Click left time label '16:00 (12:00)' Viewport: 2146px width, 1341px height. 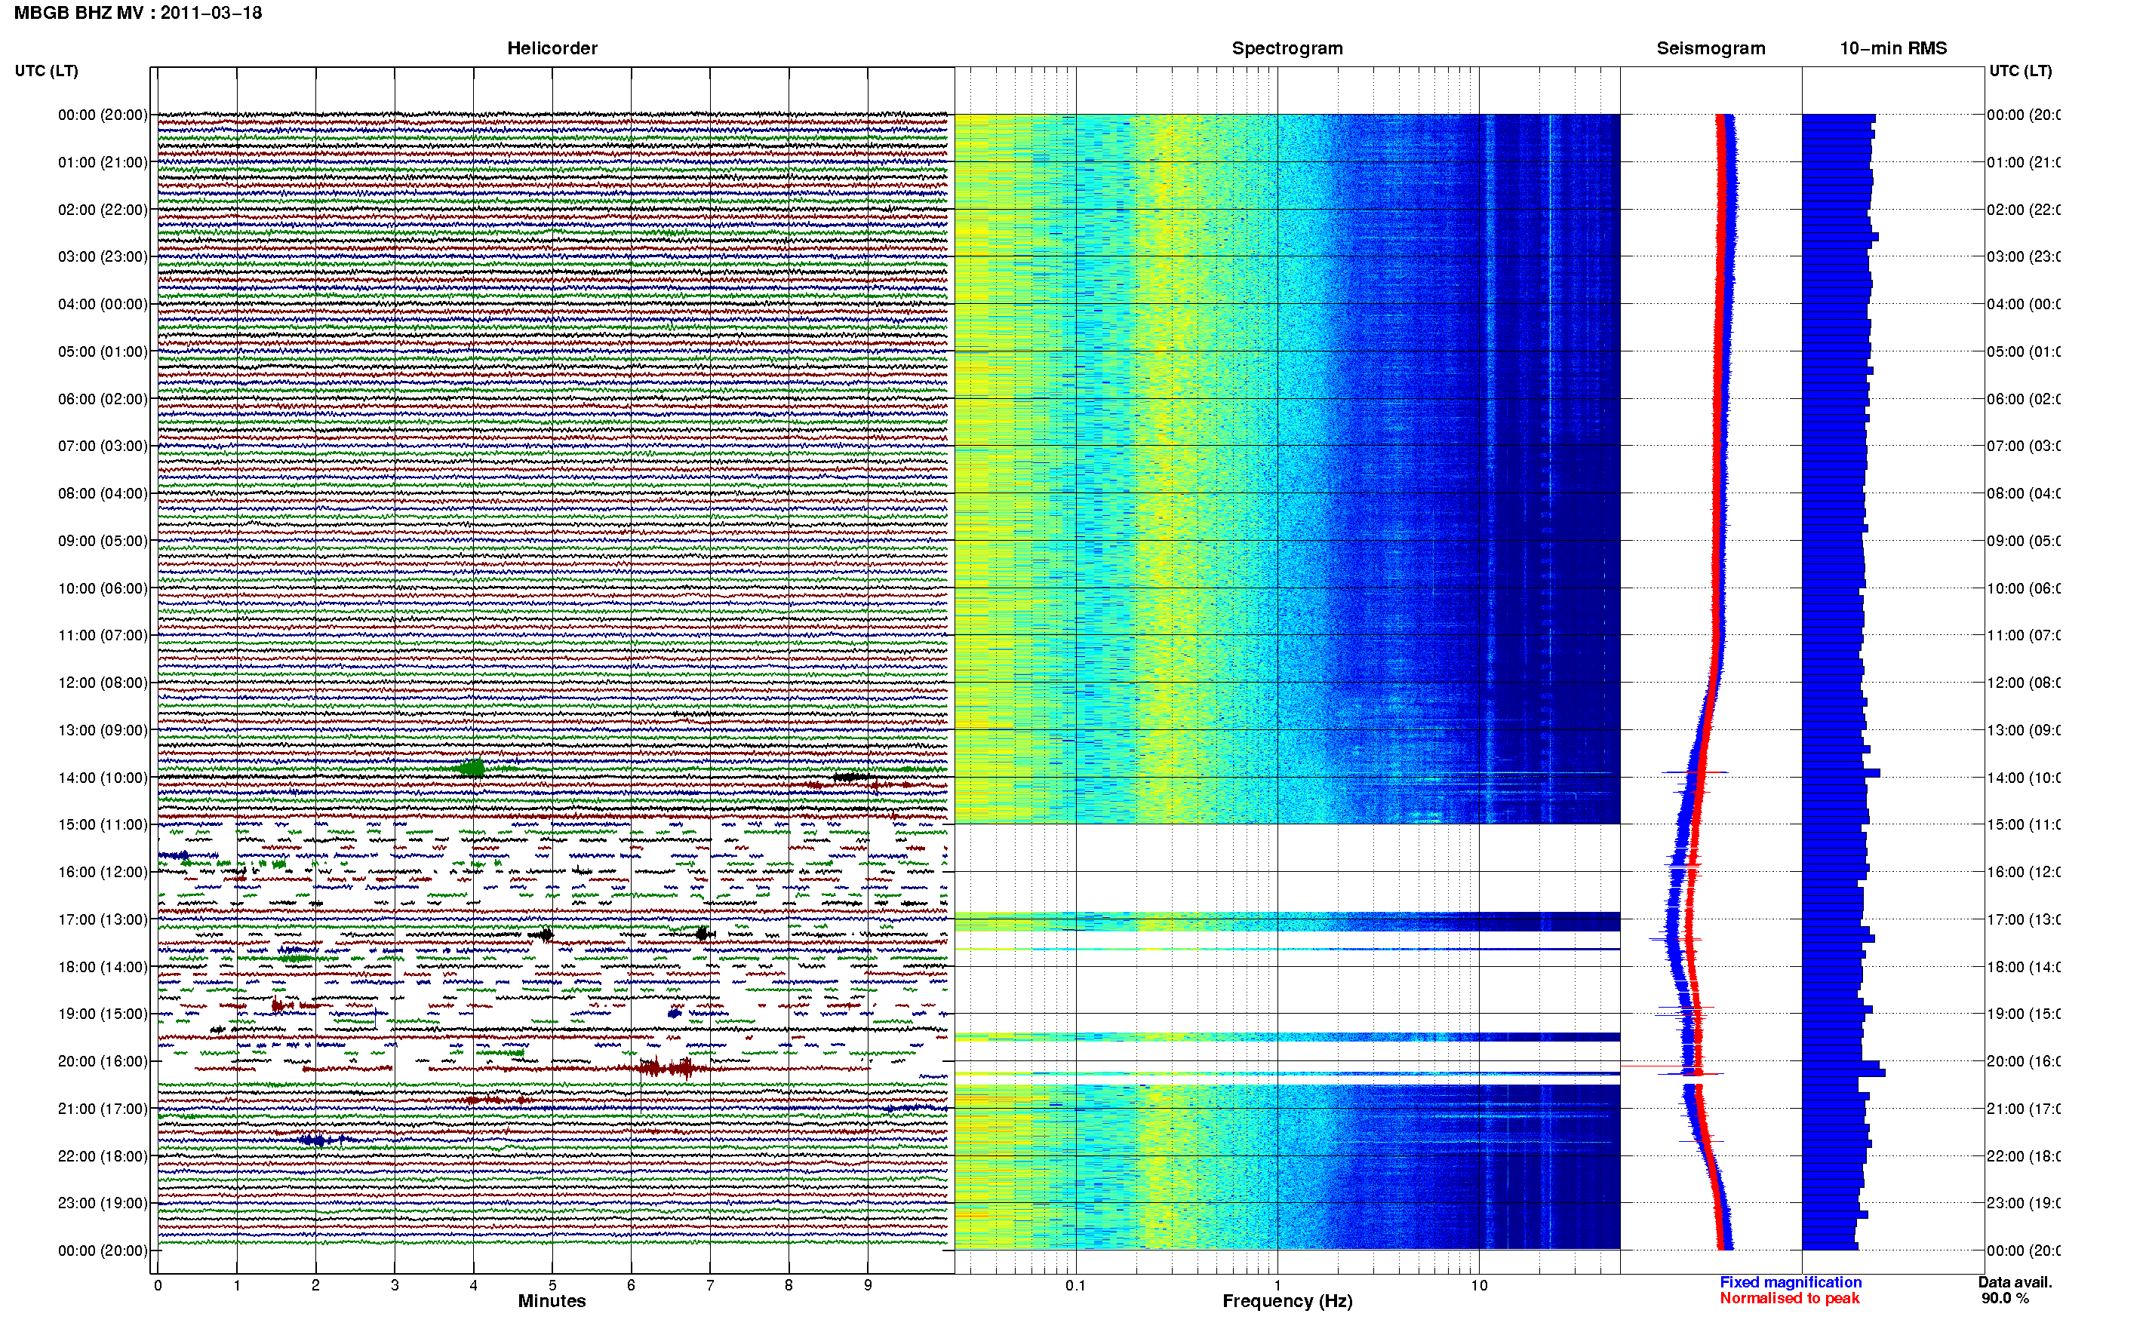(103, 872)
